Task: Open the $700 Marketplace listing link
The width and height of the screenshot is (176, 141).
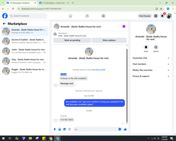Action: [x=73, y=36]
